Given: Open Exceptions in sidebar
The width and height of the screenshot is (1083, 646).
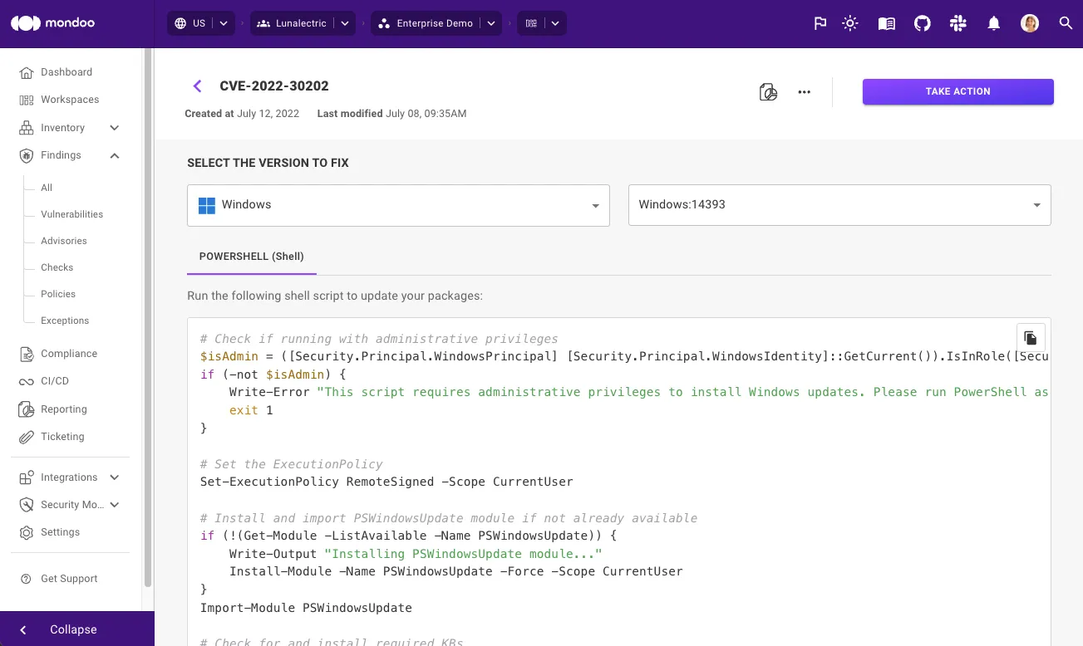Looking at the screenshot, I should (x=65, y=321).
